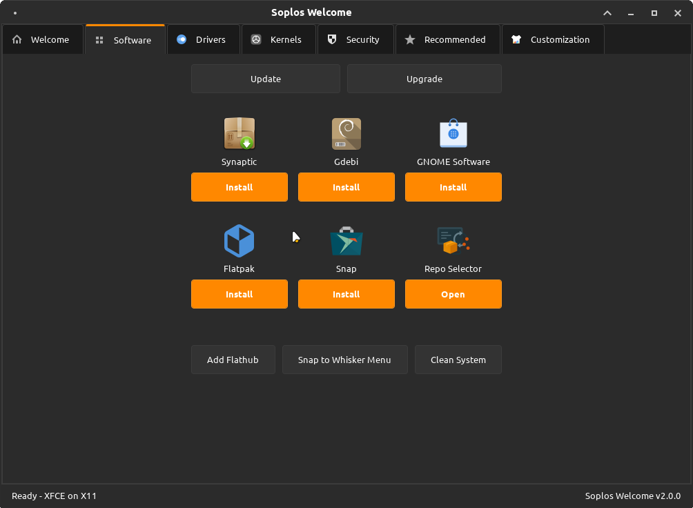Add Flathub repository
The width and height of the screenshot is (693, 508).
coord(233,360)
